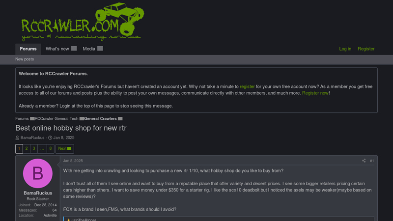
Task: Open the Forums tab
Action: click(28, 49)
